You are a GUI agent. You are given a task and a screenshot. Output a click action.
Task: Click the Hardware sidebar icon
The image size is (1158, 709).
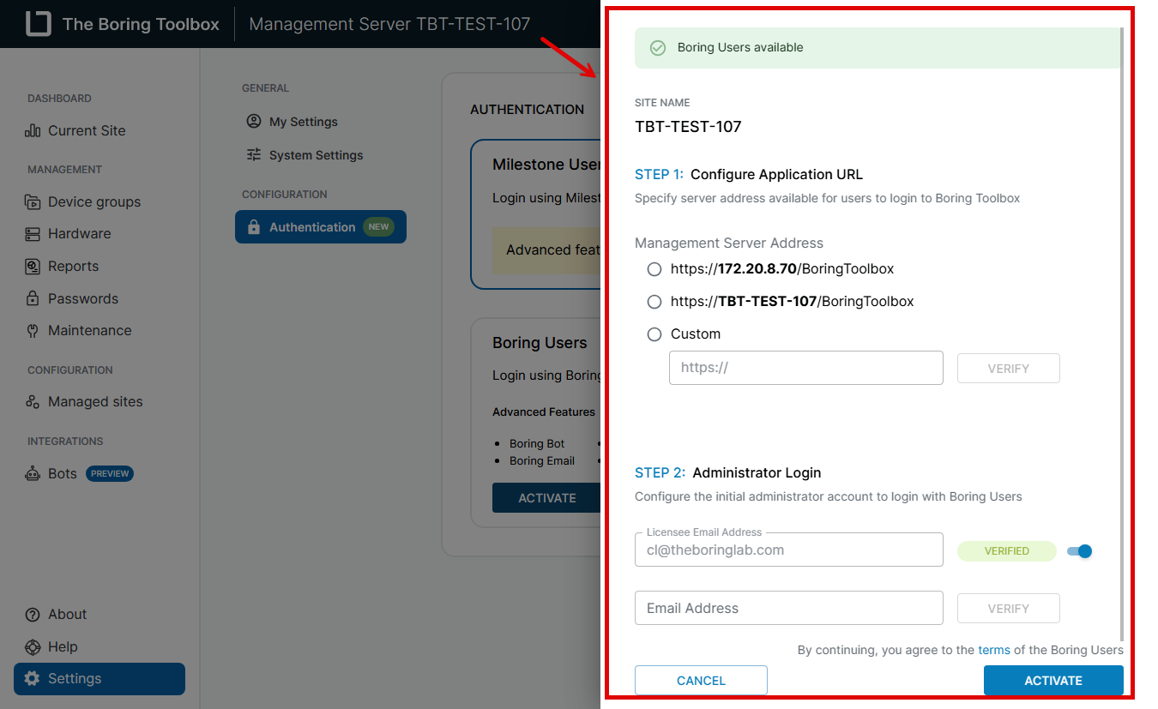click(33, 234)
